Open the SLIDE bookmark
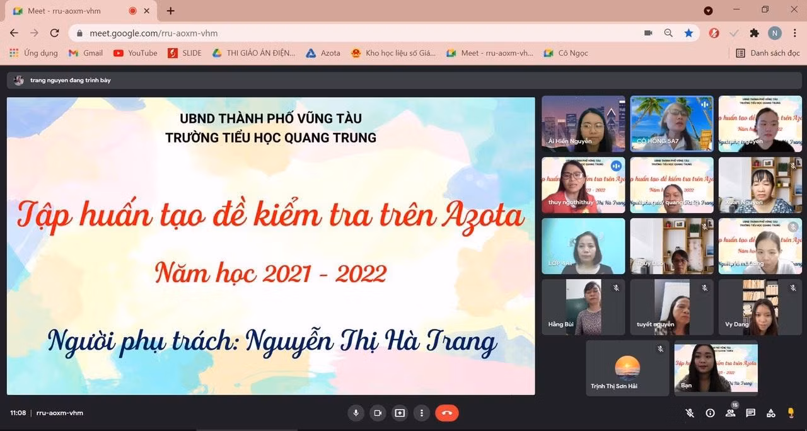 pyautogui.click(x=185, y=53)
